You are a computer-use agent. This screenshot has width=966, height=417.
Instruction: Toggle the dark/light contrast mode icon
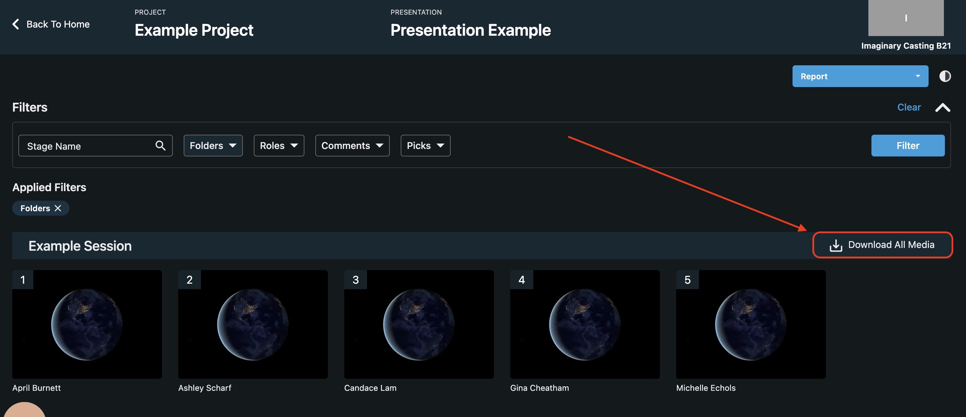945,76
